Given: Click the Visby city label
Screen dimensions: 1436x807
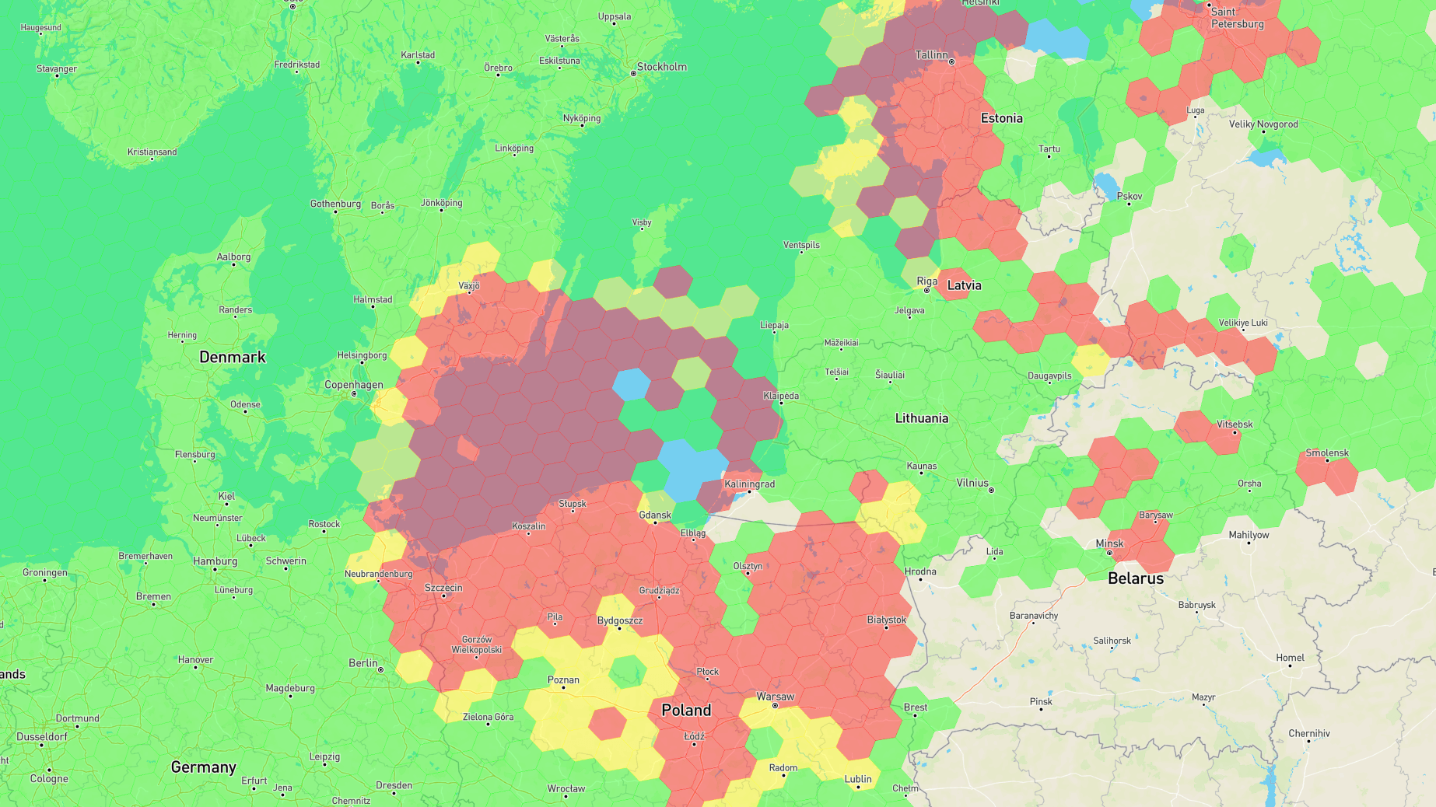Looking at the screenshot, I should coord(642,223).
